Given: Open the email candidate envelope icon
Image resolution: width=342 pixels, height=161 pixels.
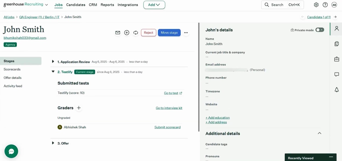Looking at the screenshot, I should tap(118, 33).
